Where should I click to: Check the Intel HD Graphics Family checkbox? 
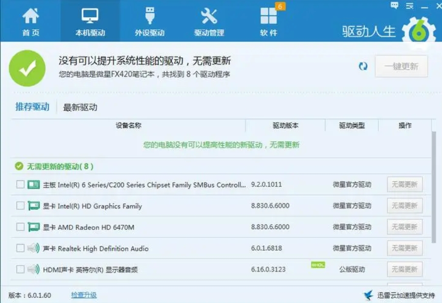tap(20, 206)
